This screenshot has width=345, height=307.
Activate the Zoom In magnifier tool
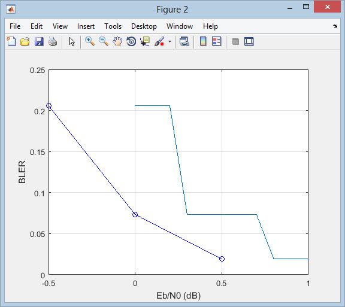tap(90, 41)
